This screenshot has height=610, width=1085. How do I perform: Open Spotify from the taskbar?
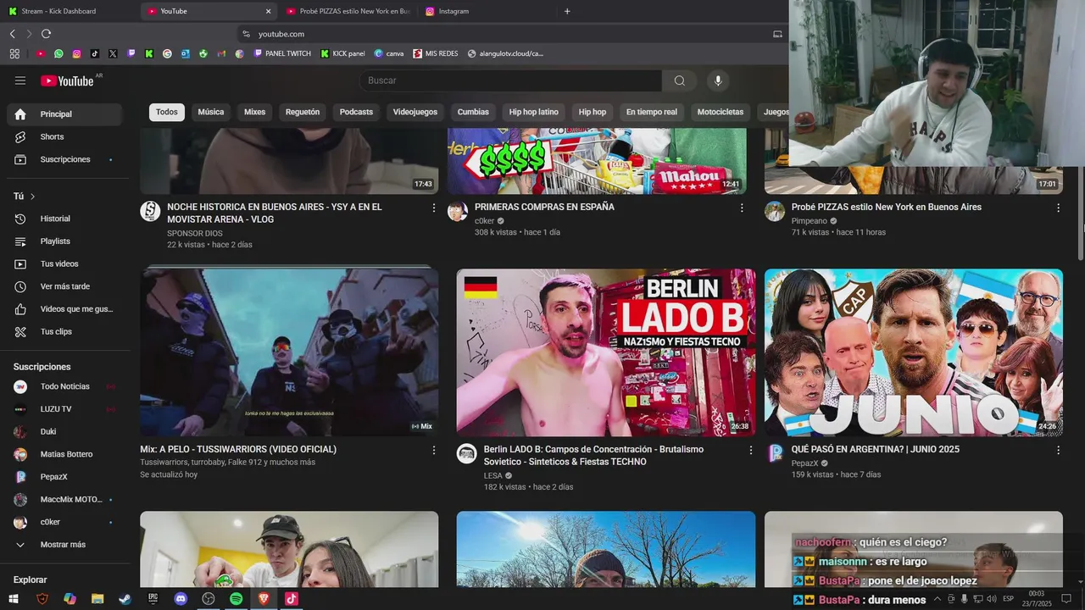236,599
